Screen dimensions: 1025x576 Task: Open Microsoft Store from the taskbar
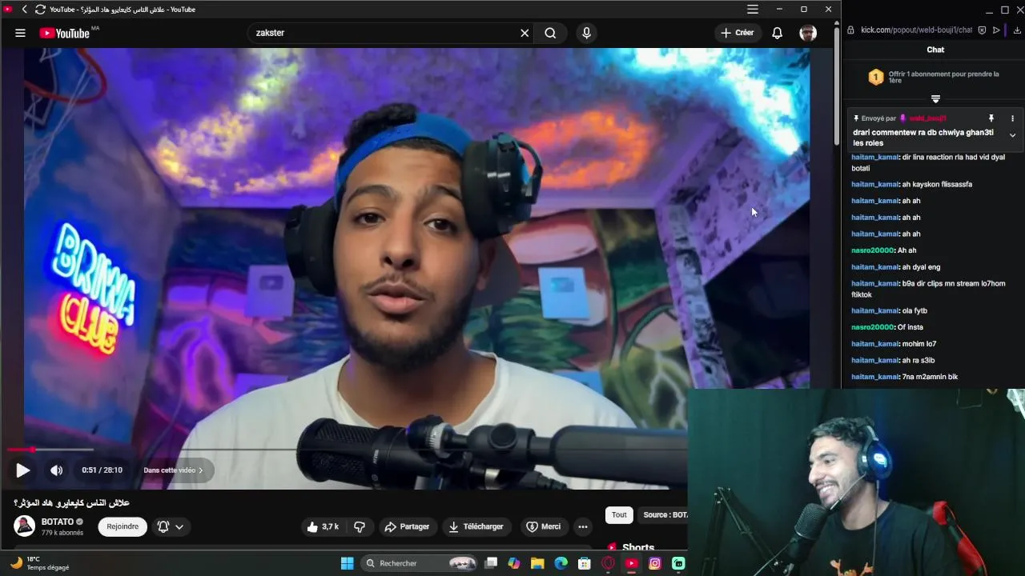[585, 563]
